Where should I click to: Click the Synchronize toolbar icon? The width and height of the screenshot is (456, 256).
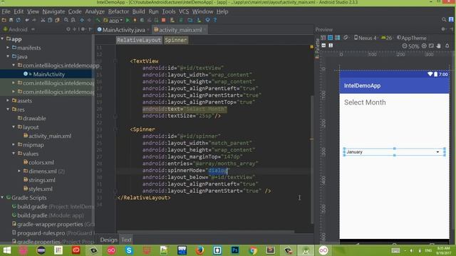(19, 21)
